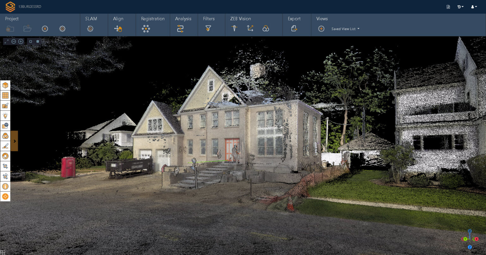Select the ZEB Vision pin tool
486x255 pixels.
click(x=234, y=28)
